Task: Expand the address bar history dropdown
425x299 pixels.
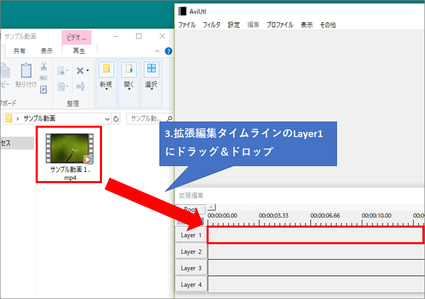Action: pyautogui.click(x=107, y=119)
